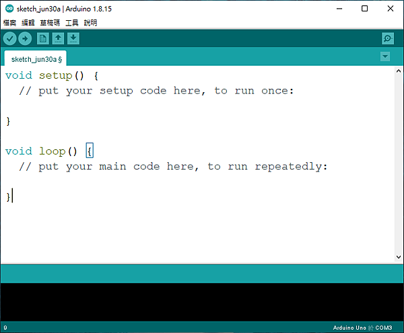Click the closing brace of loop function
404x333 pixels.
click(x=8, y=196)
